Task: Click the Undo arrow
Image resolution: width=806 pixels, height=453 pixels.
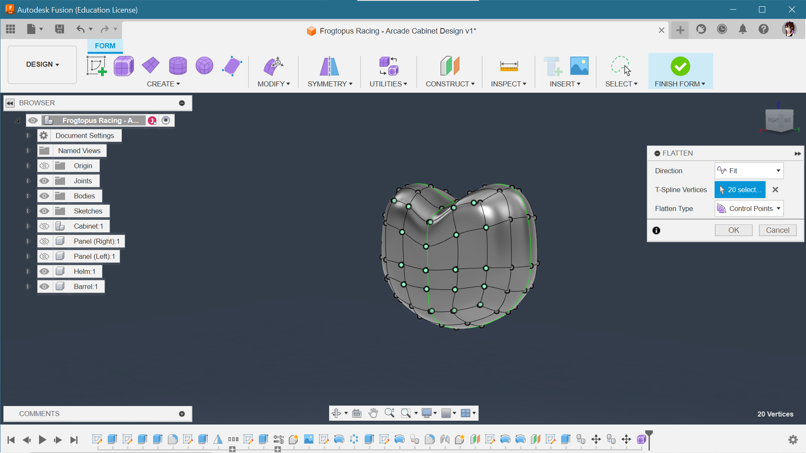Action: (80, 29)
